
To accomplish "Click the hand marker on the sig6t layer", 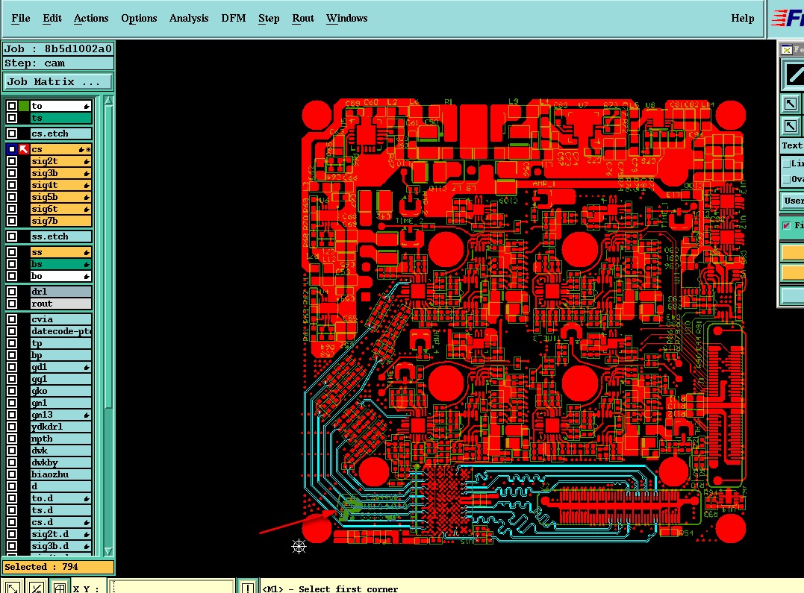I will [x=87, y=209].
